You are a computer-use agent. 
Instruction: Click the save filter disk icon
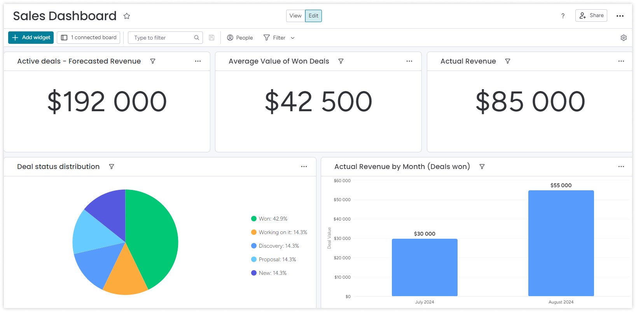[x=211, y=38]
